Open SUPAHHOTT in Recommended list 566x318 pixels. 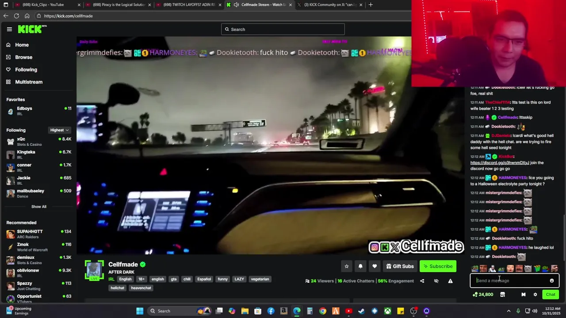pos(38,234)
